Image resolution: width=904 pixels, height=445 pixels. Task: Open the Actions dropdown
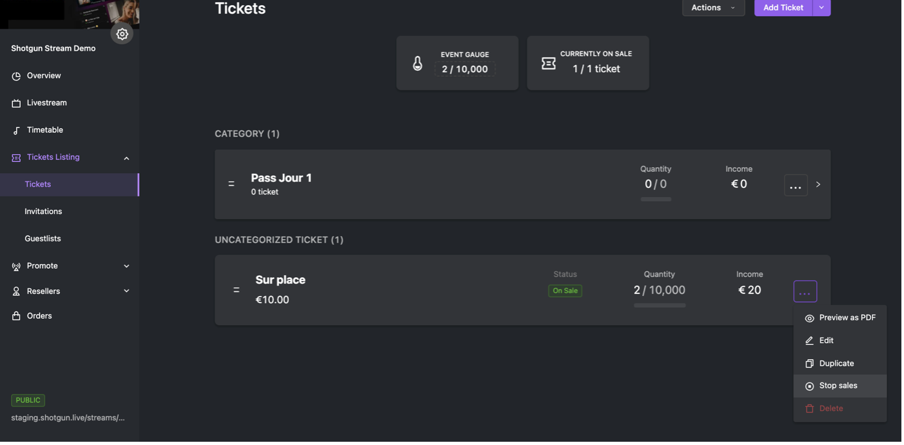click(x=713, y=8)
